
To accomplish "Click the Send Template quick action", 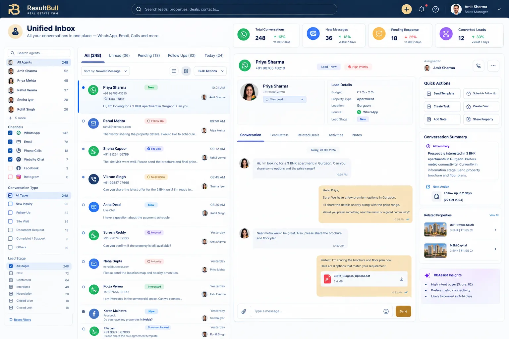I will 442,93.
